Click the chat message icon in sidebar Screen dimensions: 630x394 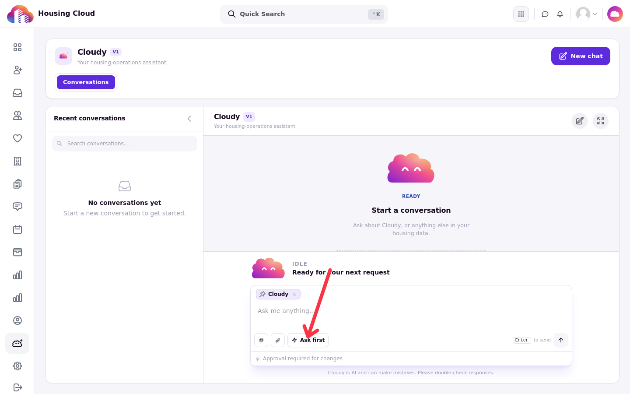point(17,207)
